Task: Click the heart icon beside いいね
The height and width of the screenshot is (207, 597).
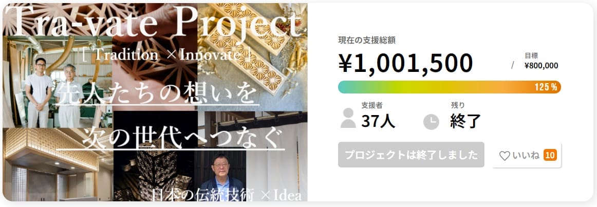Action: point(505,156)
